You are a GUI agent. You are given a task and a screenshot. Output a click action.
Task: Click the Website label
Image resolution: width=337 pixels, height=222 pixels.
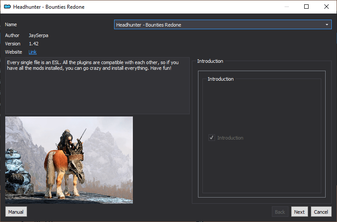[x=14, y=52]
